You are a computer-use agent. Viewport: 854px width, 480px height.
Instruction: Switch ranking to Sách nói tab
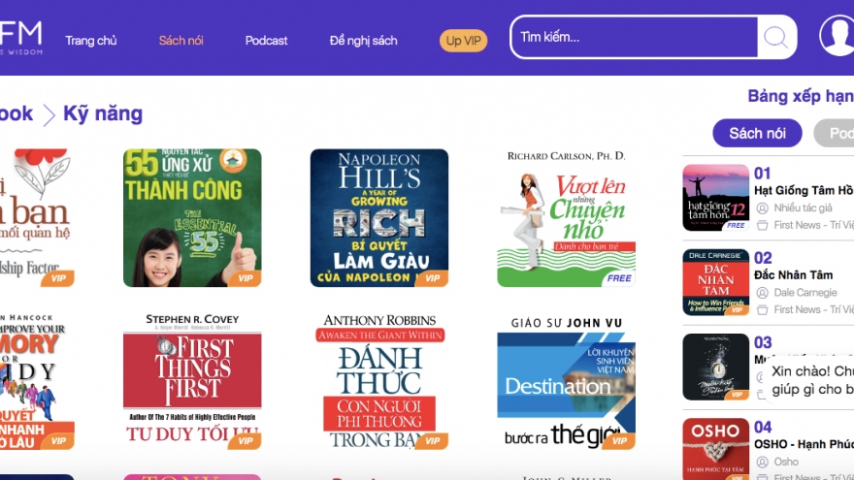757,133
